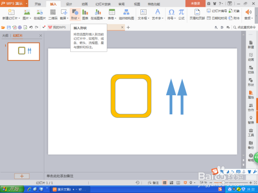Insert an Attachment from the ribbon
Screen dimensions: 258x193
point(234,18)
